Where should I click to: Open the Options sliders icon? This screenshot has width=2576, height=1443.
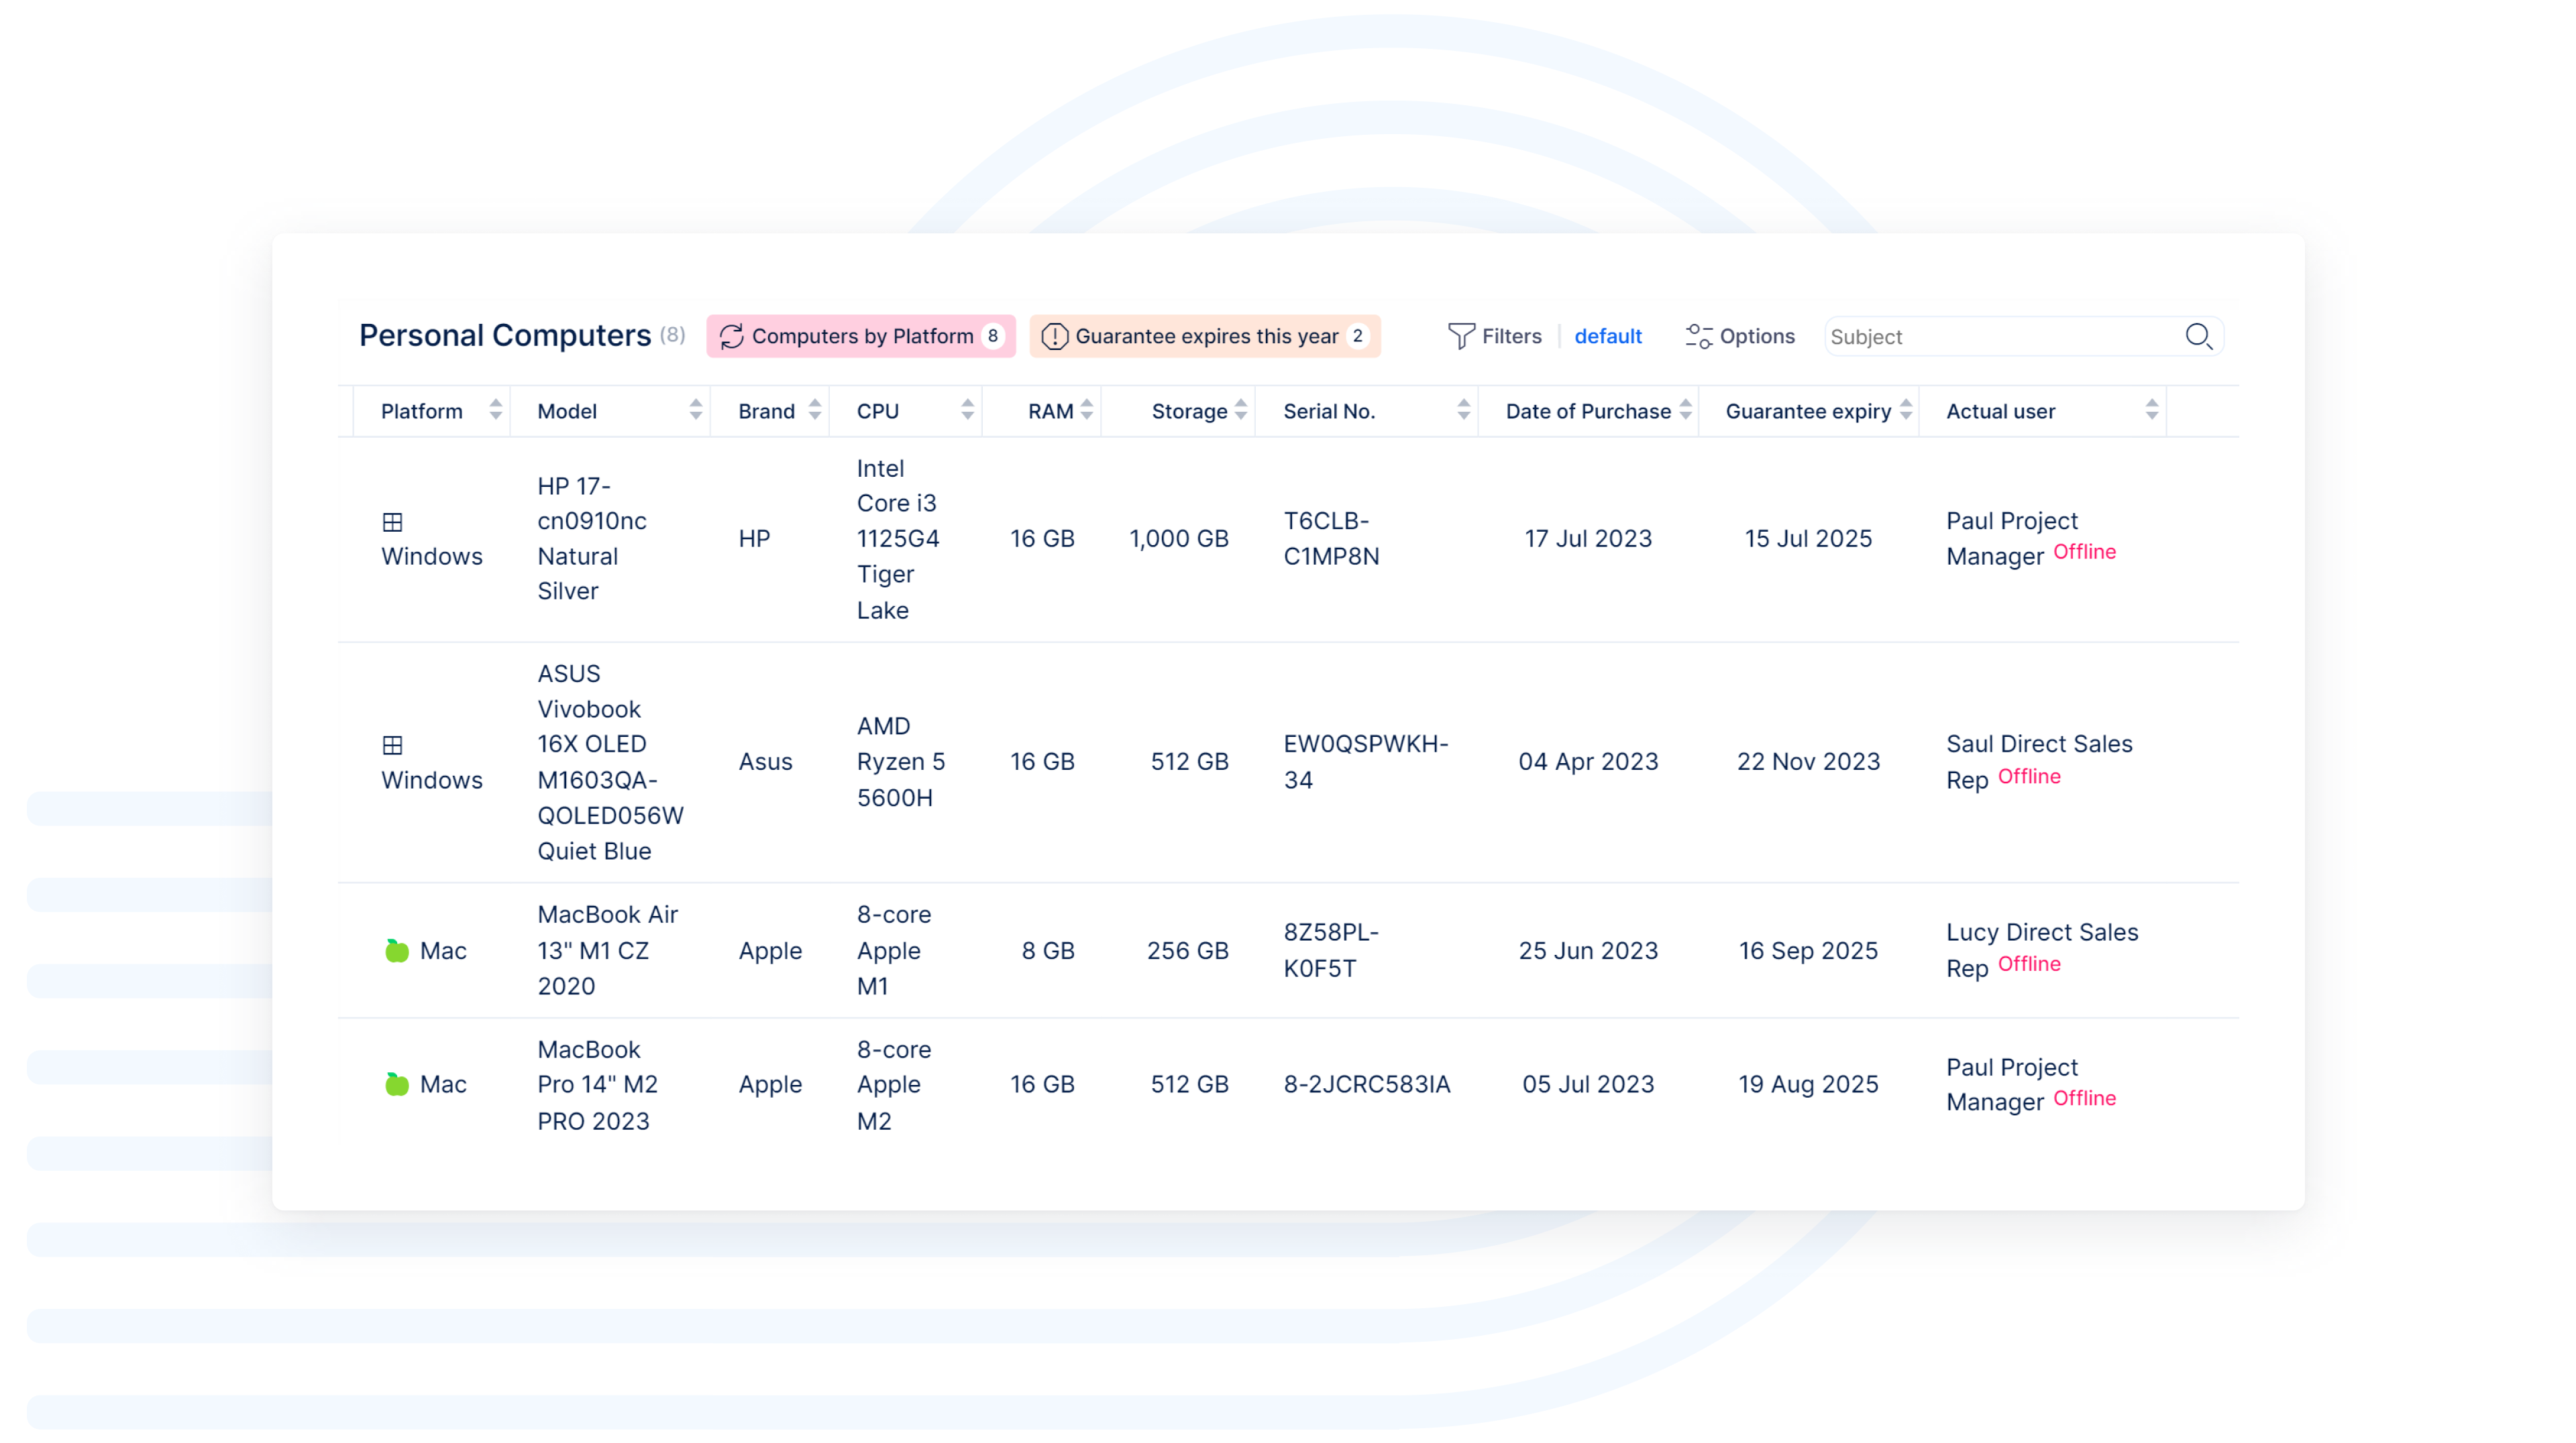pos(1698,336)
